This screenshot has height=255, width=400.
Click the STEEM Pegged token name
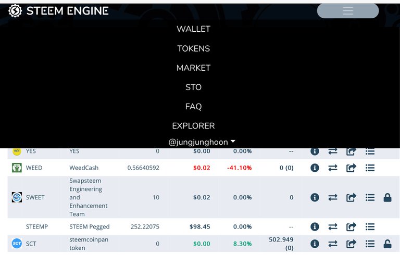pyautogui.click(x=90, y=227)
